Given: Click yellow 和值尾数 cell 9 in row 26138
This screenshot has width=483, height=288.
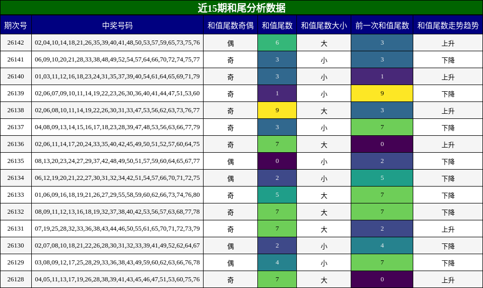Looking at the screenshot, I should pos(277,110).
